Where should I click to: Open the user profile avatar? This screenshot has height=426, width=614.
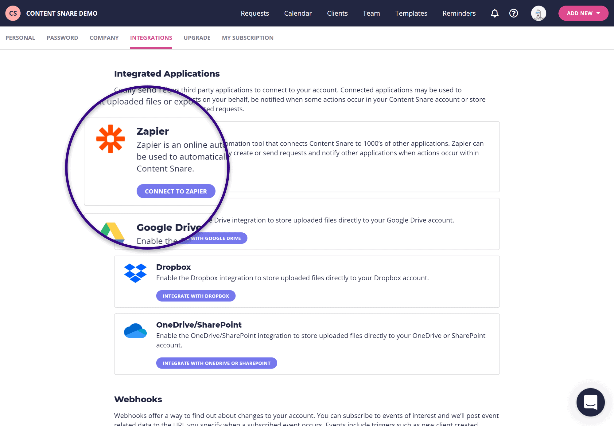(x=538, y=13)
